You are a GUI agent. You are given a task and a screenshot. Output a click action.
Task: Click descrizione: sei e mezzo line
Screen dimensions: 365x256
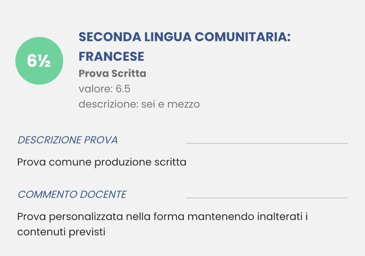[x=139, y=104]
